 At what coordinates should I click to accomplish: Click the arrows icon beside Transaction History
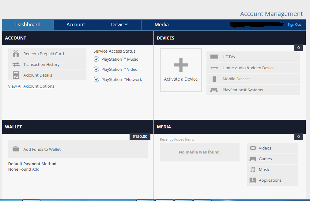(x=16, y=64)
